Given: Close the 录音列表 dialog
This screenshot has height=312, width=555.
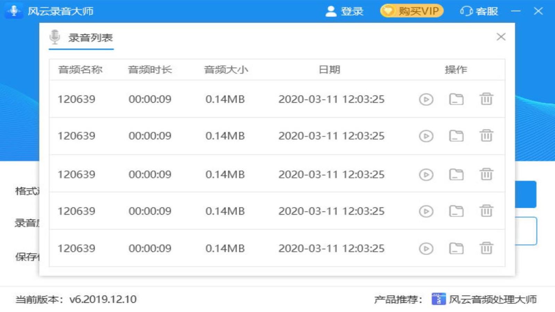Looking at the screenshot, I should pos(501,37).
